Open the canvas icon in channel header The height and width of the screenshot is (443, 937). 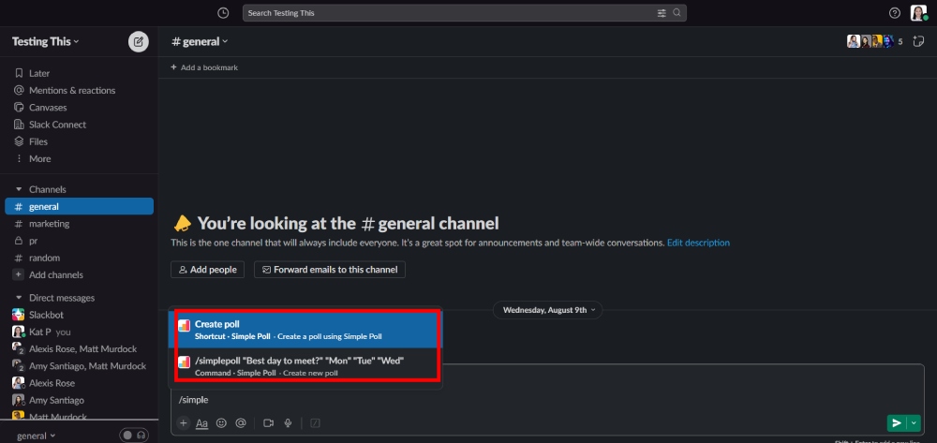[x=919, y=41]
